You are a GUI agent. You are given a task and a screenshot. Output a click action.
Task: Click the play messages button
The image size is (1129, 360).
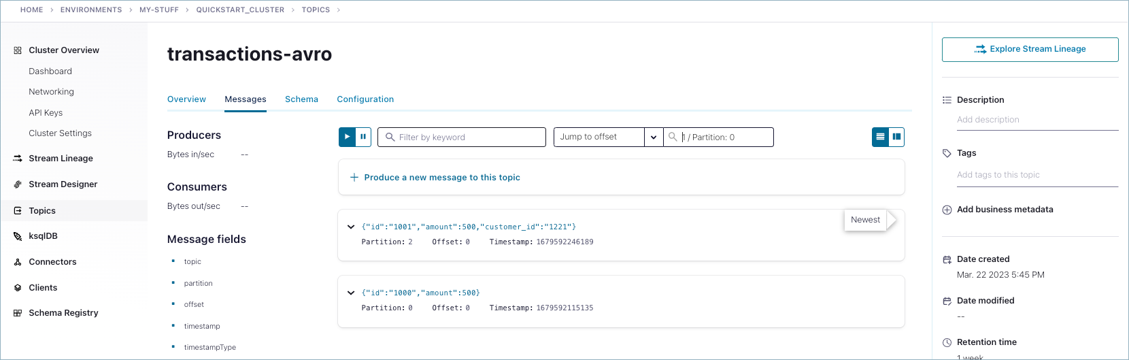(x=347, y=137)
